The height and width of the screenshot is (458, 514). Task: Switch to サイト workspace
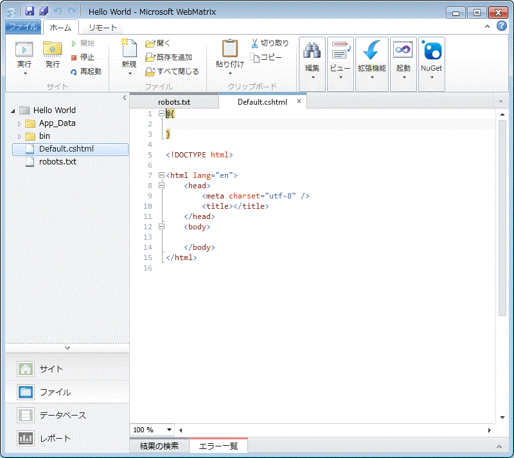(x=67, y=369)
